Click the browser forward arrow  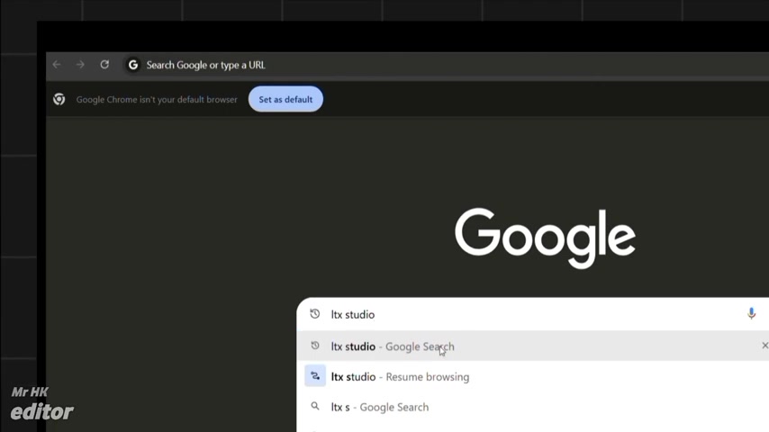[80, 64]
